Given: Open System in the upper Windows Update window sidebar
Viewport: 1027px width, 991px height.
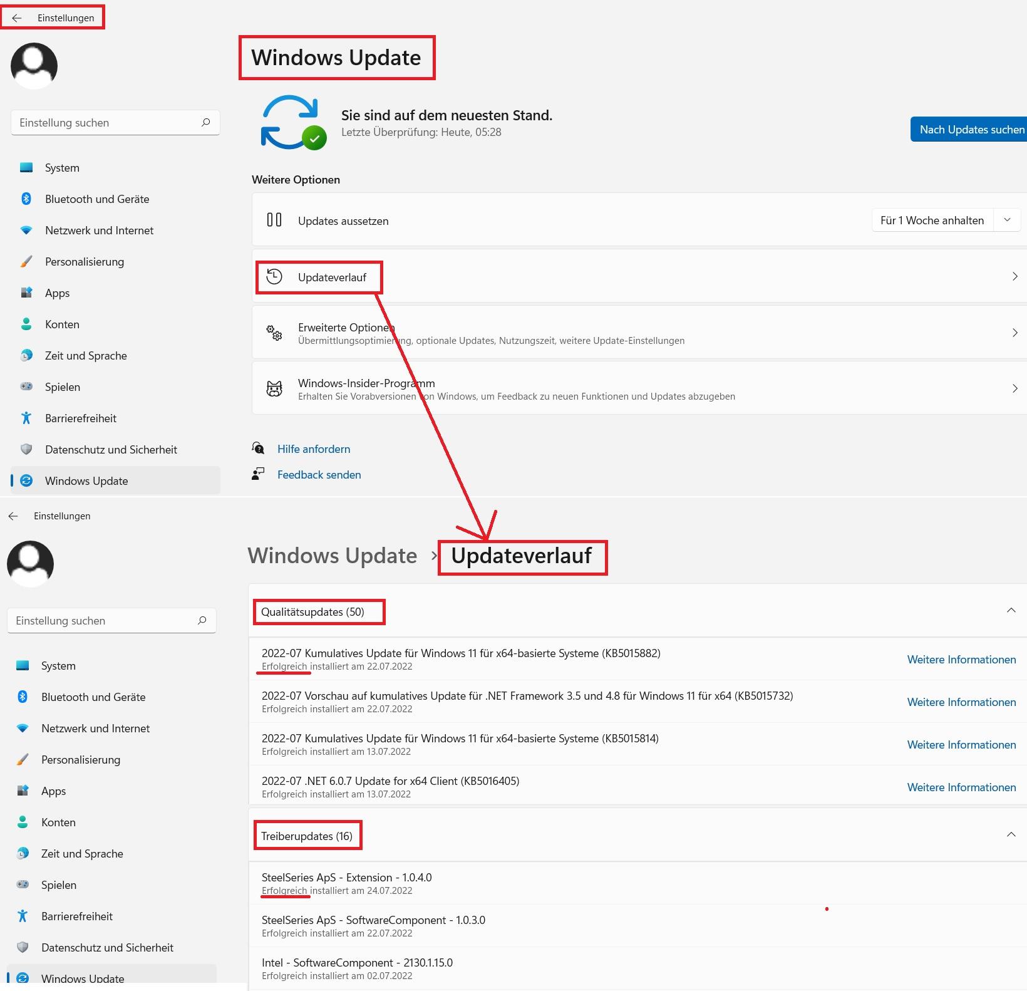Looking at the screenshot, I should coord(116,168).
